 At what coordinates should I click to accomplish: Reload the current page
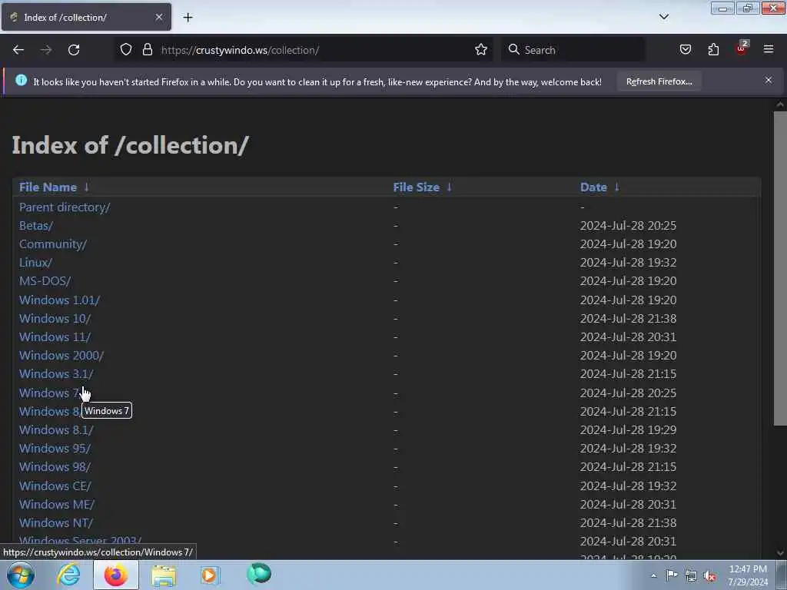coord(74,50)
